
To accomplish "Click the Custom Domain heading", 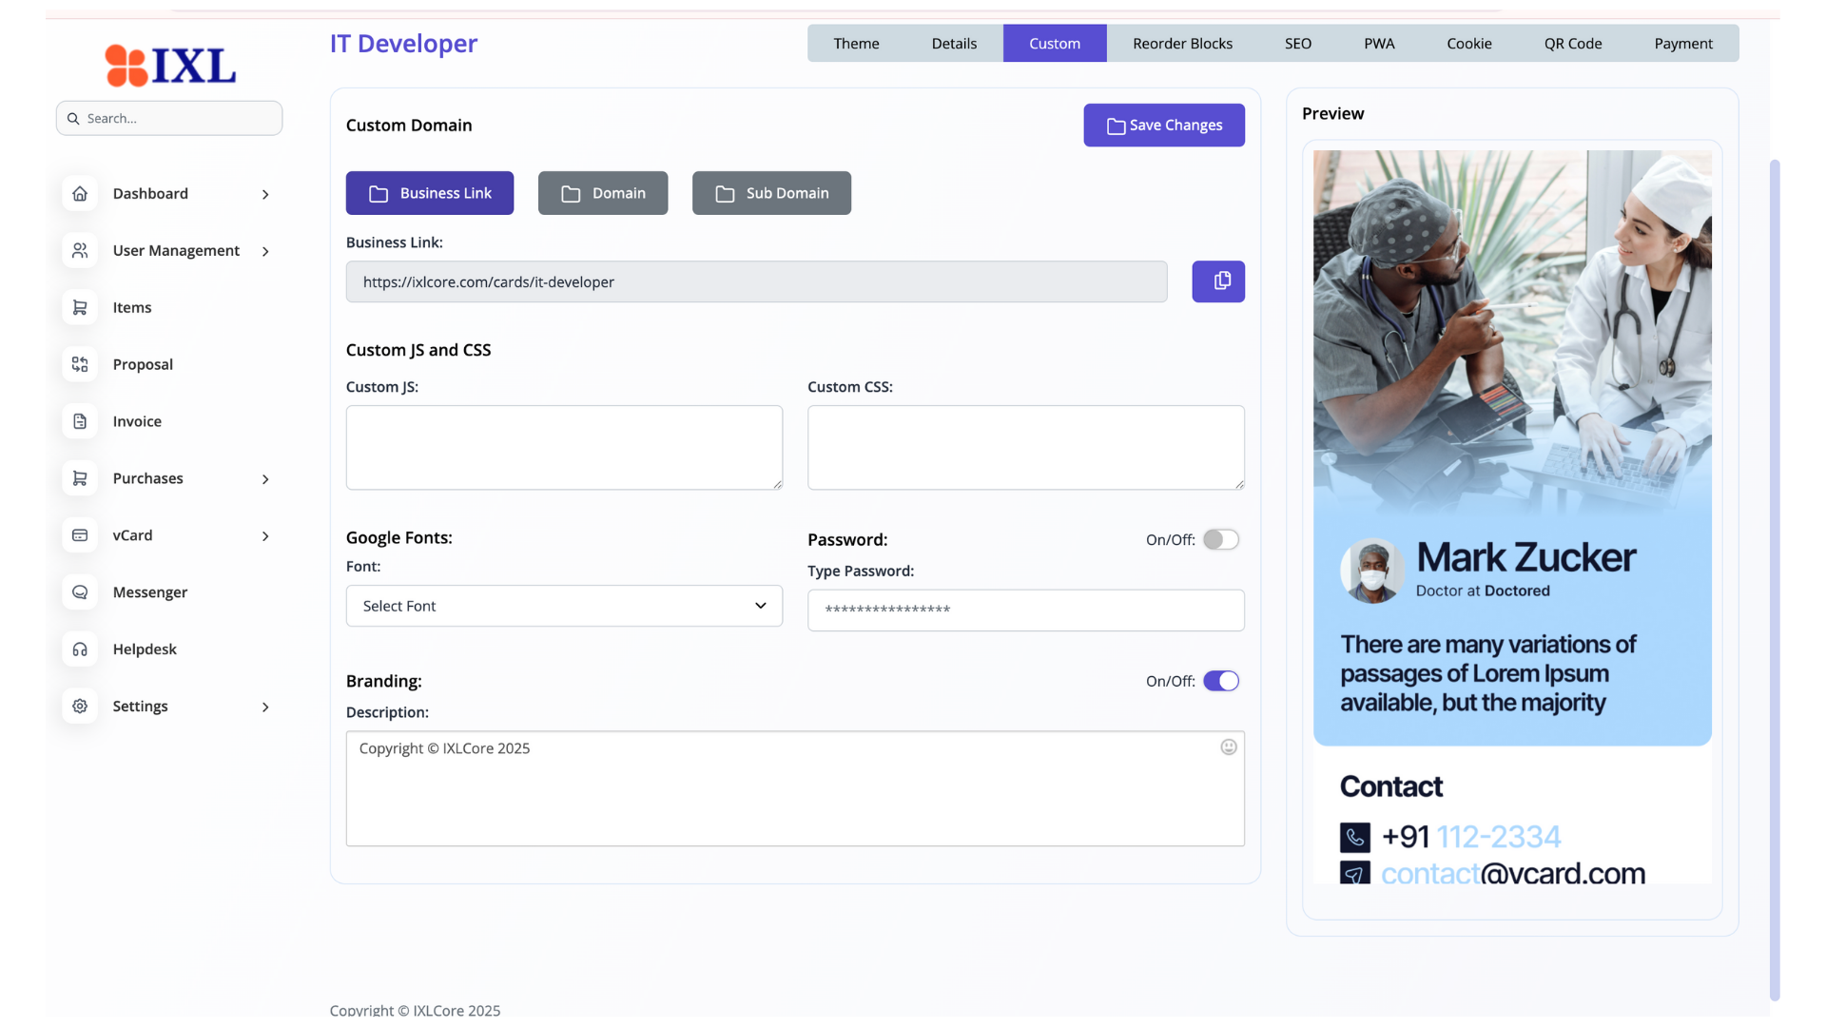I will [409, 126].
